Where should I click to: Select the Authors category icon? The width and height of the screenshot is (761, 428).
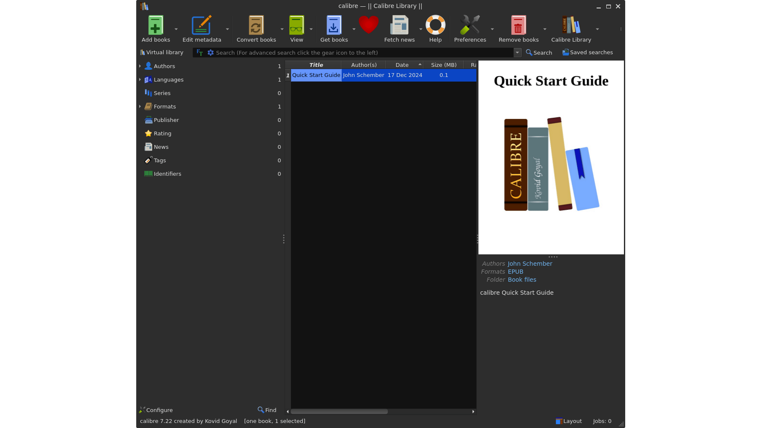[148, 66]
